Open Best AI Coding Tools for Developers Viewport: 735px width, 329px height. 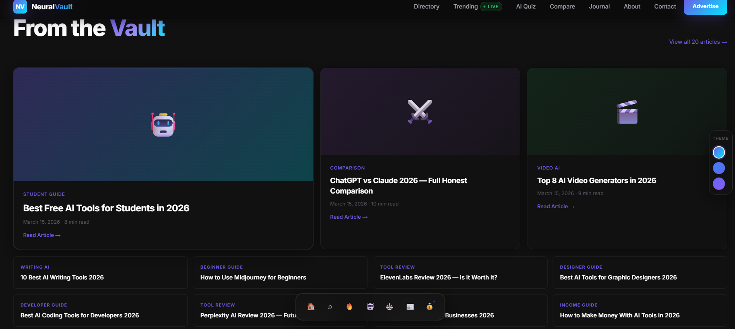click(80, 315)
